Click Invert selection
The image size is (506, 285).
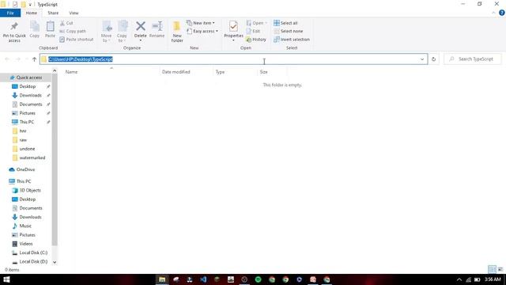(292, 39)
